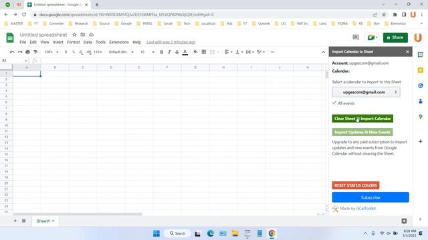428x240 pixels.
Task: Add a new sheet with plus
Action: point(15,221)
